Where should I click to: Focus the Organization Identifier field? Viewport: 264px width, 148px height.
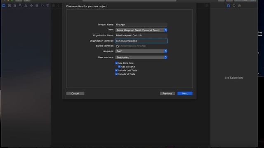point(141,41)
